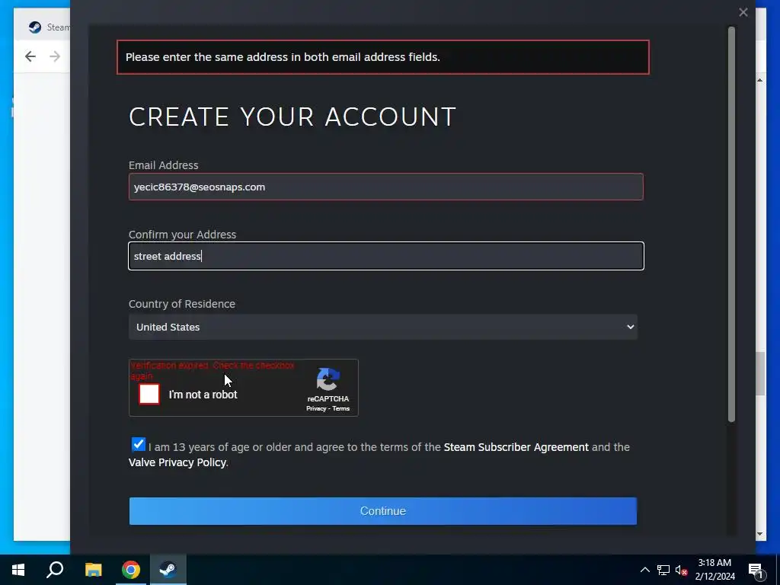The width and height of the screenshot is (780, 585).
Task: Open the Valve Privacy Policy link
Action: coord(177,462)
